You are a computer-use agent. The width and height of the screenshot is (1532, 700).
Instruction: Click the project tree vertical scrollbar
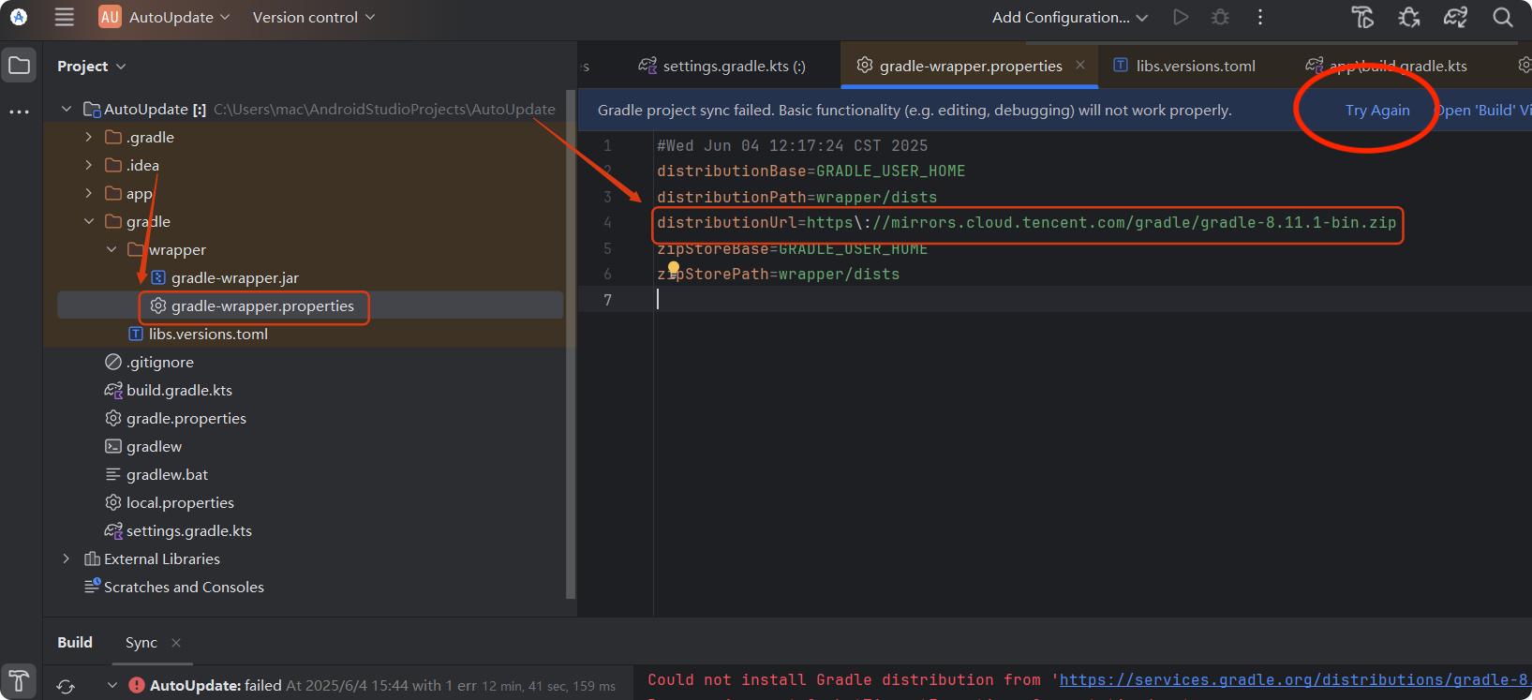tap(571, 345)
